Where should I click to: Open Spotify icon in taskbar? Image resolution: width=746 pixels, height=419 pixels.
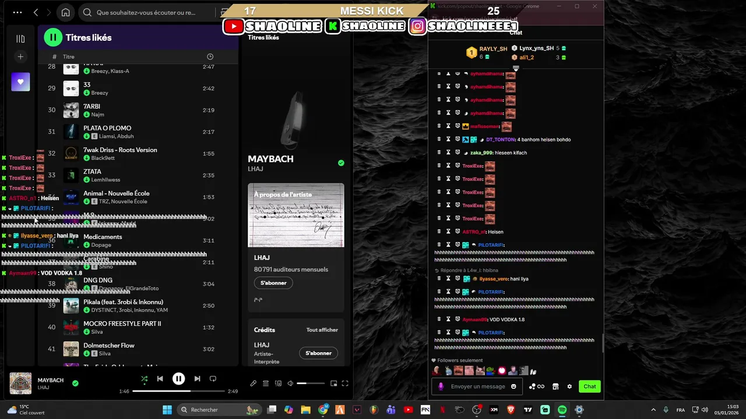tap(562, 410)
